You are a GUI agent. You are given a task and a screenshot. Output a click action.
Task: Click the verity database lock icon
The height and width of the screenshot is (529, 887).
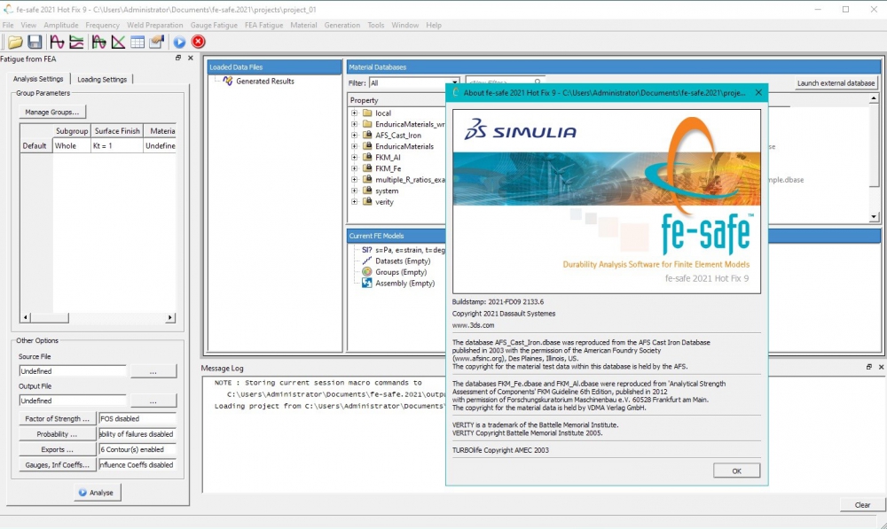pyautogui.click(x=367, y=202)
